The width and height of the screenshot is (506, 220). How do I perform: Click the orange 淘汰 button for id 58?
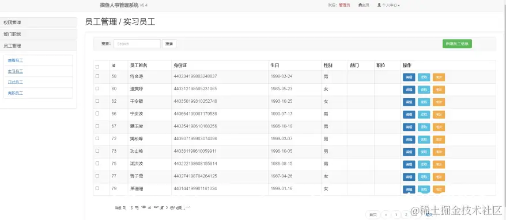point(439,77)
